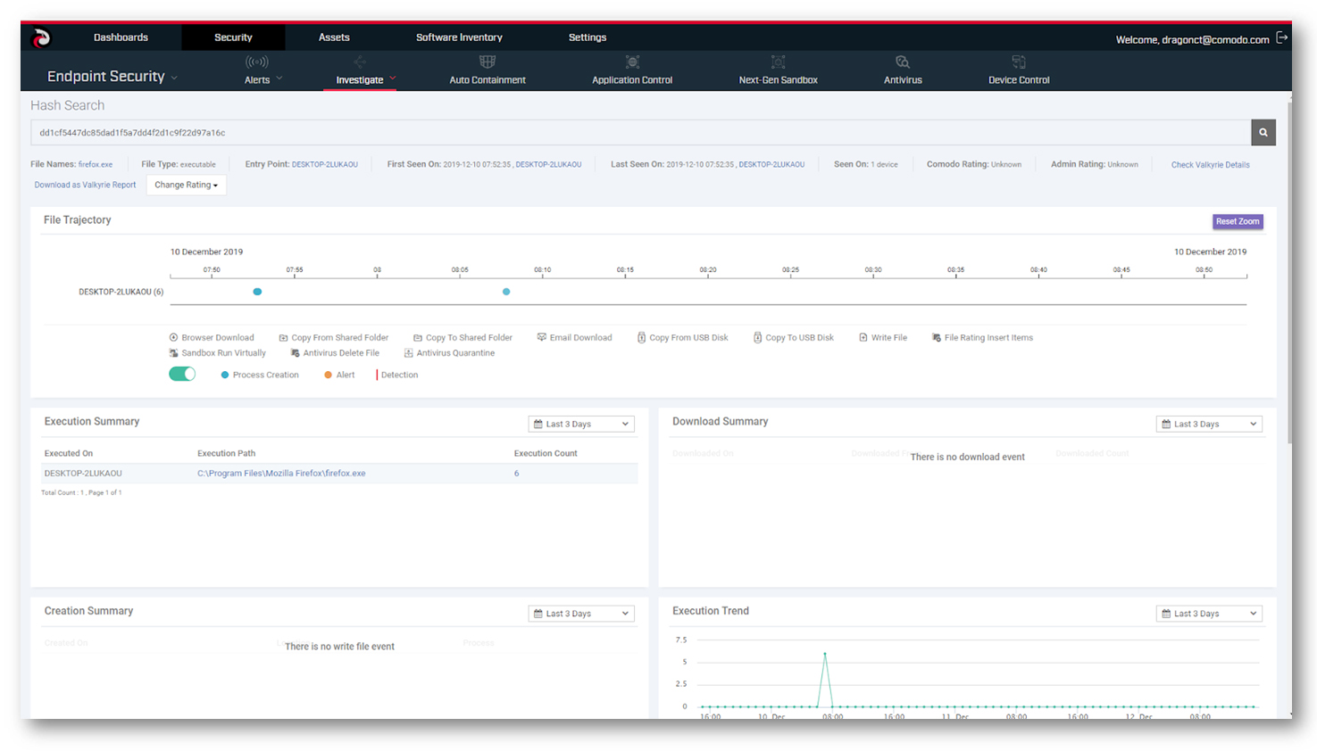Viewport: 1317px width, 751px height.
Task: Switch to the Software Inventory tab
Action: click(459, 37)
